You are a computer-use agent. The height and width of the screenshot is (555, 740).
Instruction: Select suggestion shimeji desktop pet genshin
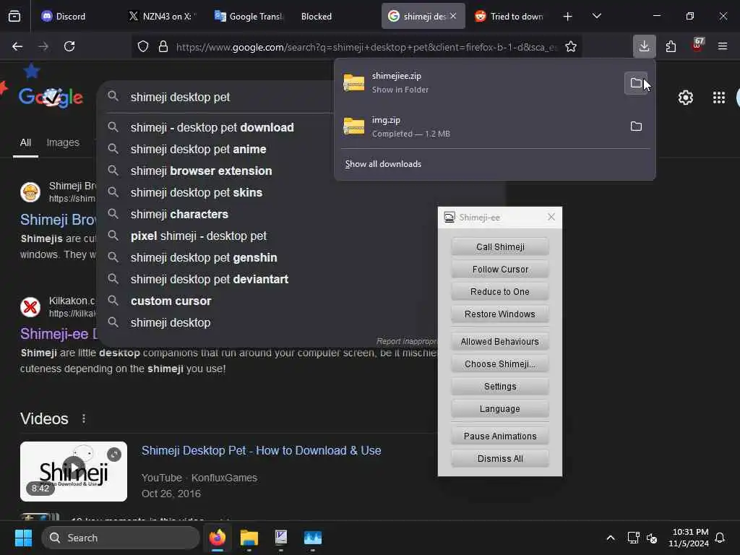click(203, 258)
